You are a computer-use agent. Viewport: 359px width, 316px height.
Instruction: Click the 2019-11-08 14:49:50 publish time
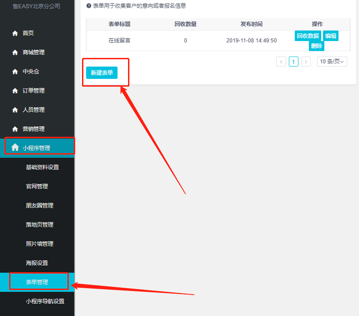(x=251, y=41)
